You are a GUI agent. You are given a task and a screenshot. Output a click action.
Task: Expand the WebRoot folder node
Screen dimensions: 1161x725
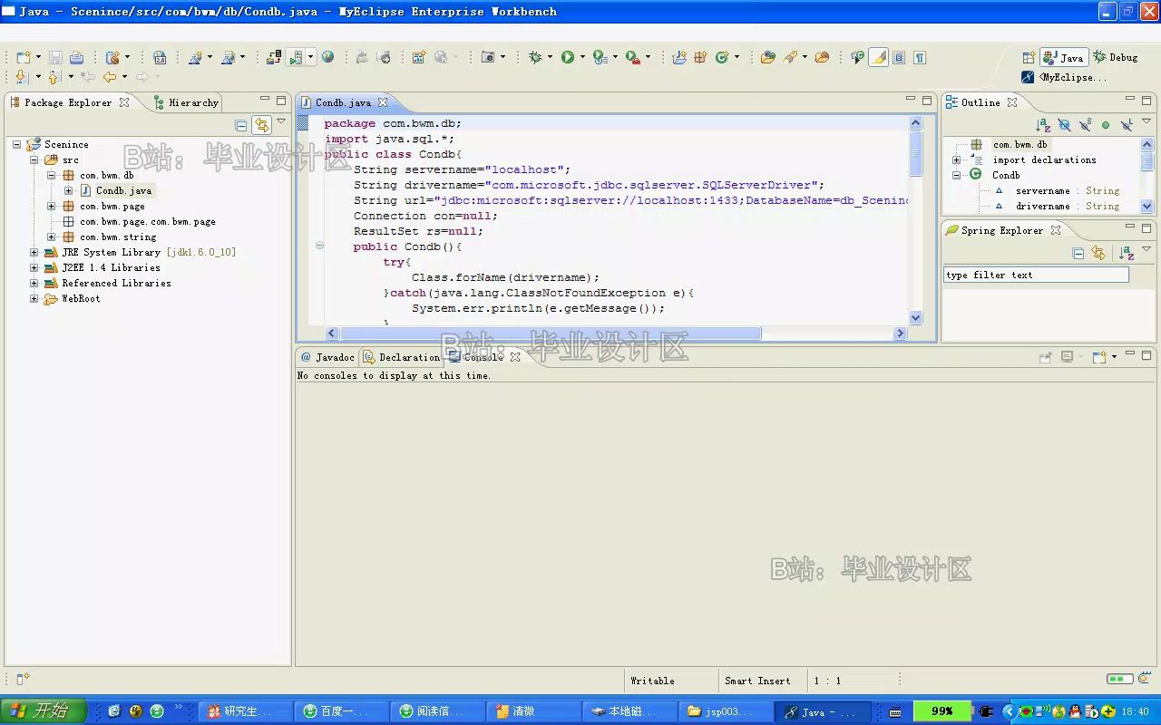point(34,298)
